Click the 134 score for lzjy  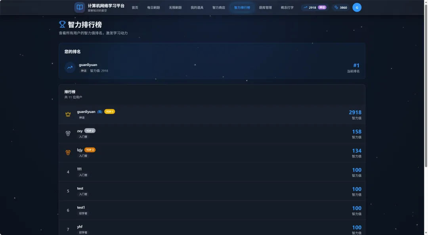[x=357, y=151]
